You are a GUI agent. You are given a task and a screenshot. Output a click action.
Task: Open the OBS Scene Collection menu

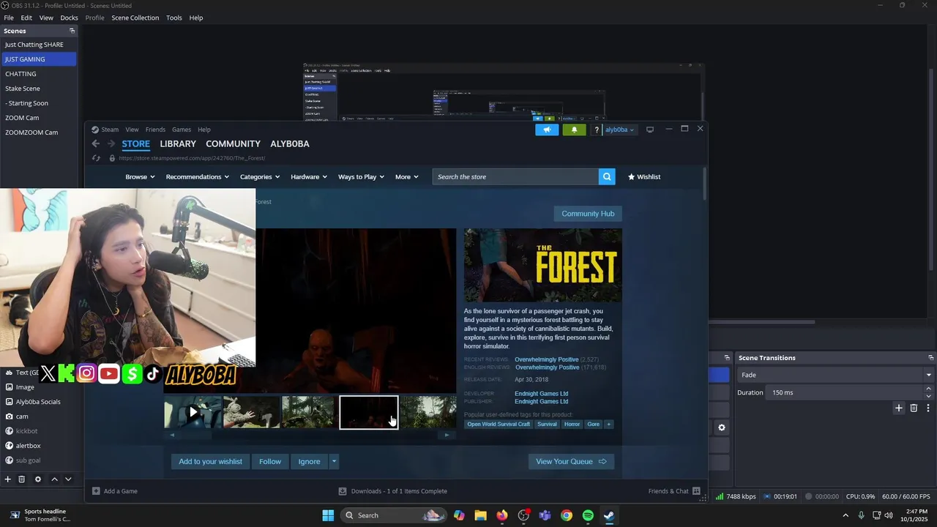coord(135,18)
